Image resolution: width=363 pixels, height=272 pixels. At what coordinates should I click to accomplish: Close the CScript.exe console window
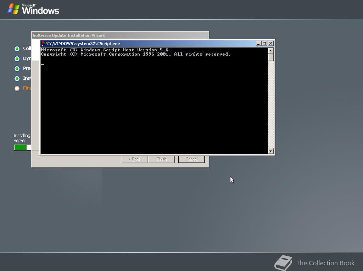(270, 44)
